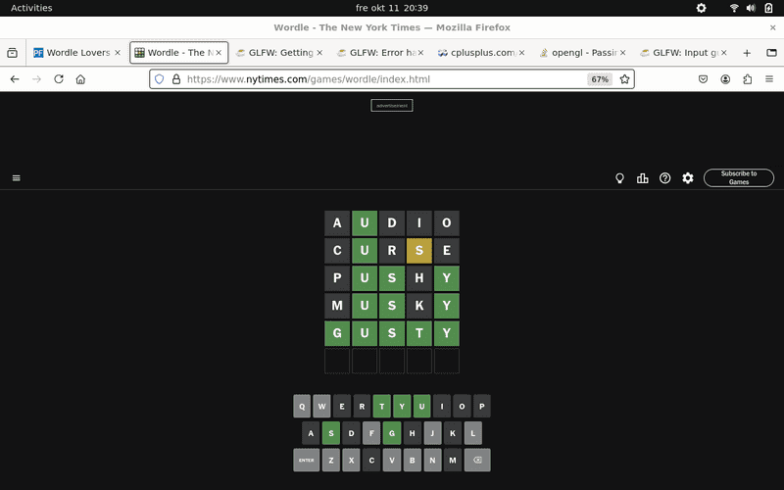The image size is (784, 490).
Task: Open the Firefox account icon
Action: tap(725, 79)
